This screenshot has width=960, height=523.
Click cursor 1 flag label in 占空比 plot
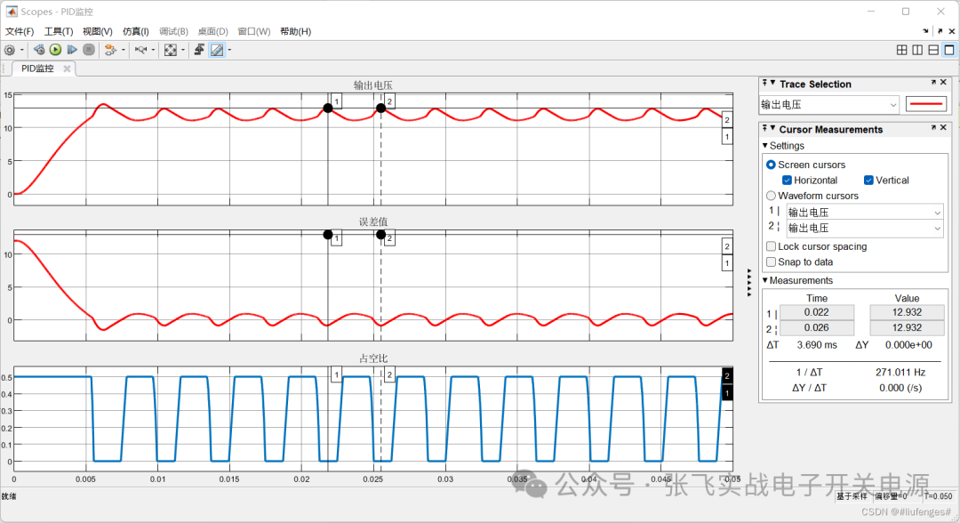(x=336, y=374)
